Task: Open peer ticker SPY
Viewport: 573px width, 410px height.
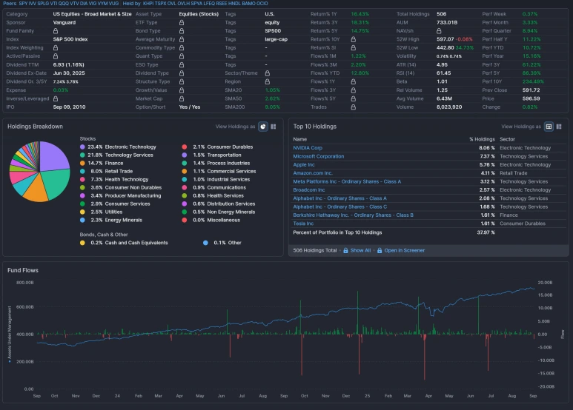Action: click(x=24, y=3)
